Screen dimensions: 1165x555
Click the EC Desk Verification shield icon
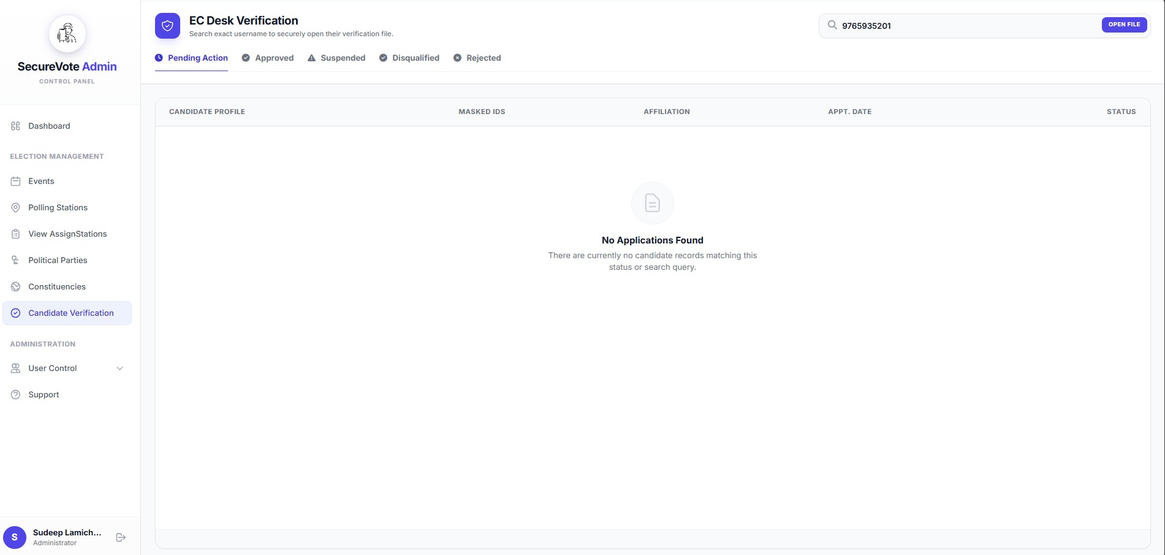coord(167,26)
